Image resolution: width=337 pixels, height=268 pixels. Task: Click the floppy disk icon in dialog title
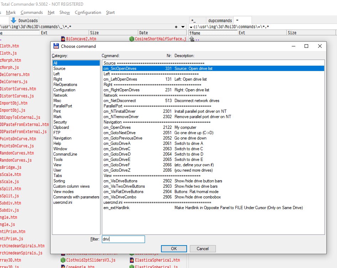(56, 46)
